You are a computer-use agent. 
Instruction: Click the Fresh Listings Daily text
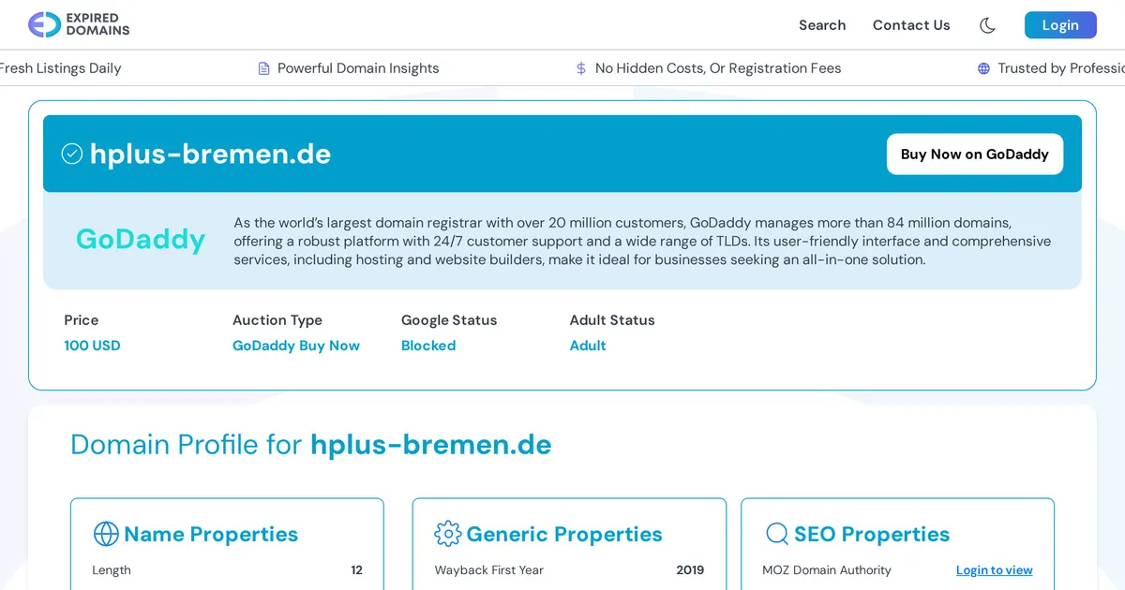pos(61,68)
